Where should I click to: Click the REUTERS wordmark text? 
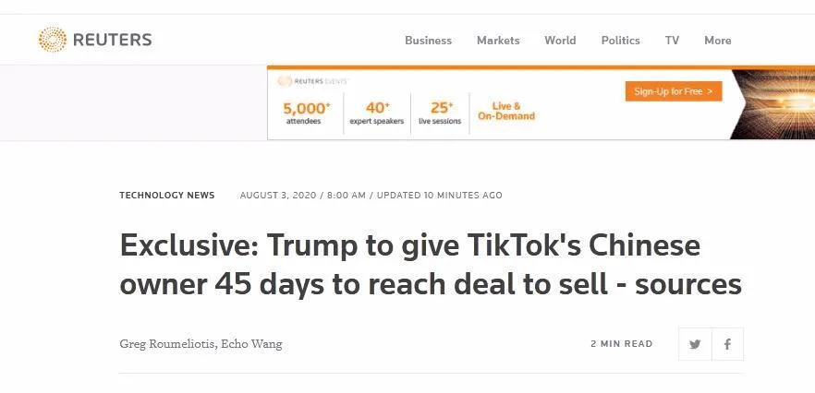[112, 40]
